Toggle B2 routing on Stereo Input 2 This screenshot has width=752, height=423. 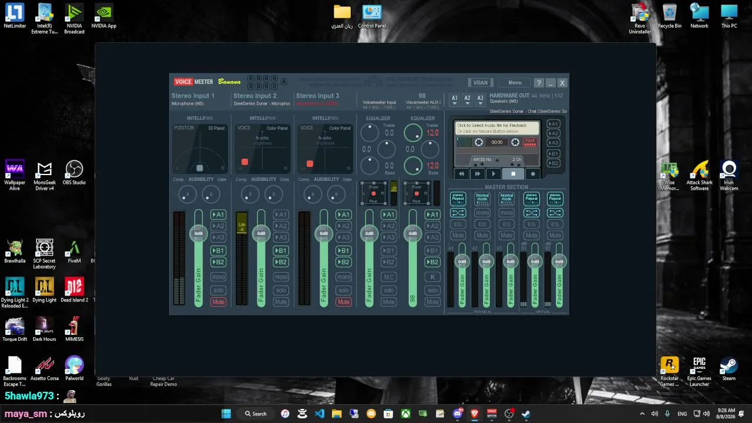281,262
